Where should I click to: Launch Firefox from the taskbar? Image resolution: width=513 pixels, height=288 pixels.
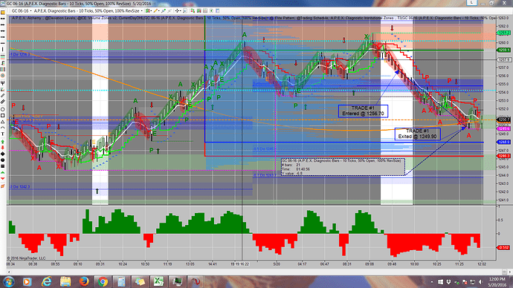click(x=84, y=281)
